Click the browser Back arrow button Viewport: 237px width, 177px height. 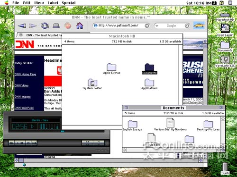click(22, 25)
